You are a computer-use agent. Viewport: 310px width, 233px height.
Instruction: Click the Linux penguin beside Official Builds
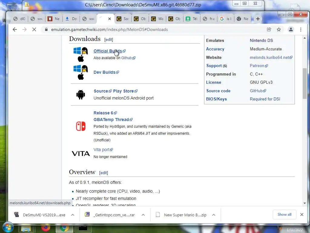click(x=85, y=51)
